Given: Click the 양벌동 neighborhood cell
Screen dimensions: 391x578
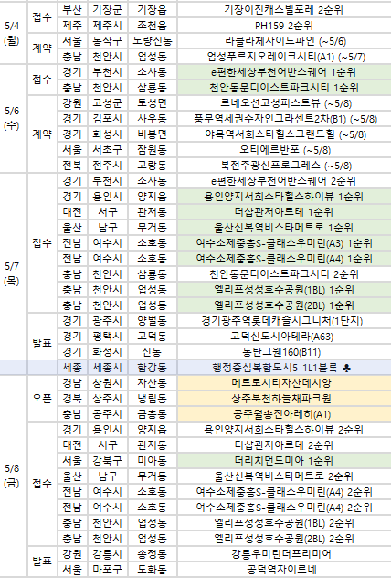Looking at the screenshot, I should point(152,321).
